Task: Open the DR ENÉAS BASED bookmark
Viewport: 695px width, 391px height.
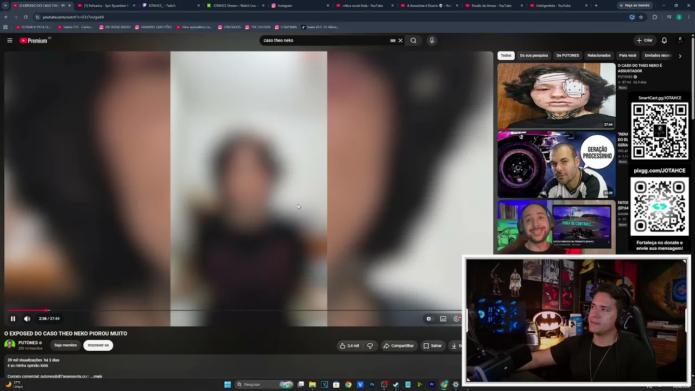Action: point(115,27)
